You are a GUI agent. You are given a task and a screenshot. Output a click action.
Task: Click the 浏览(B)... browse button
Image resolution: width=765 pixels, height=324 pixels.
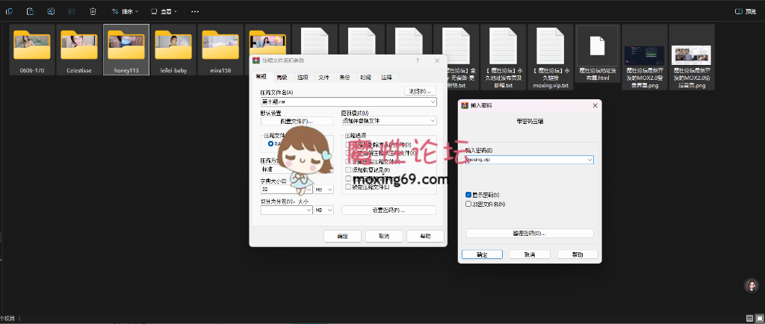point(420,90)
